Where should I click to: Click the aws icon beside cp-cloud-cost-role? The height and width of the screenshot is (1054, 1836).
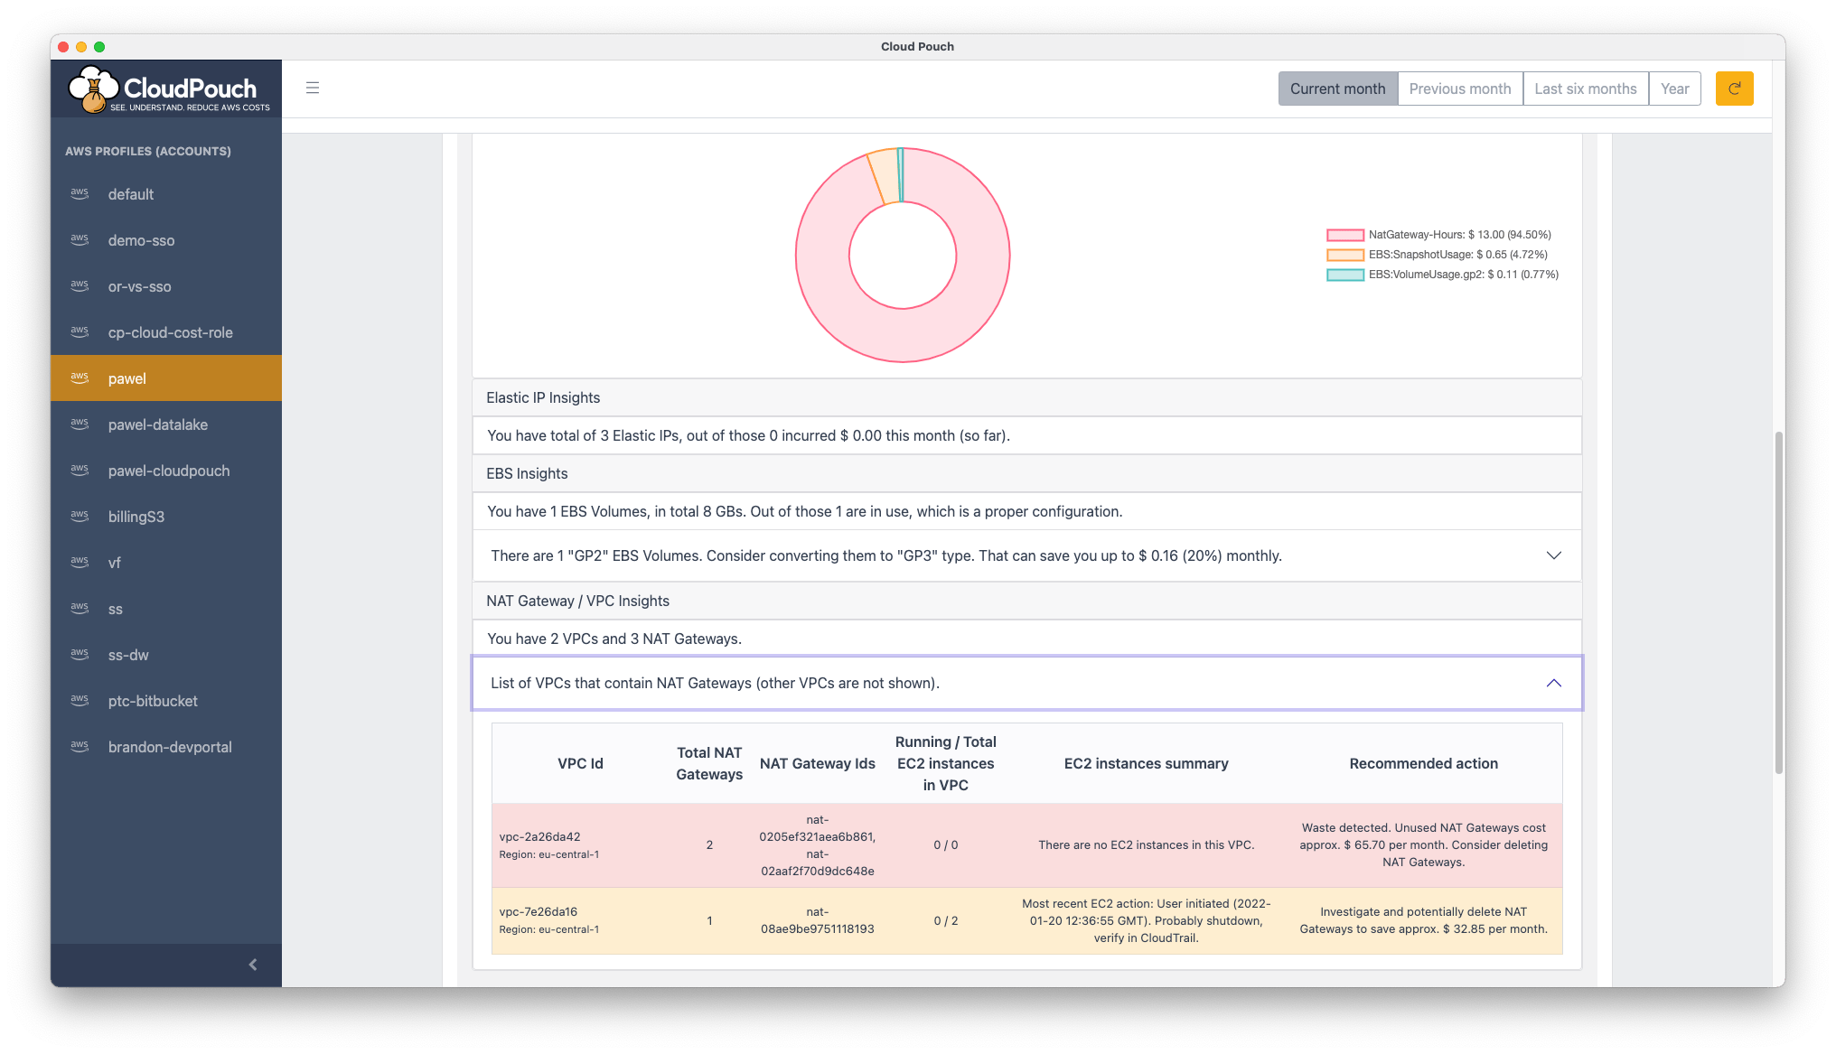click(x=80, y=331)
